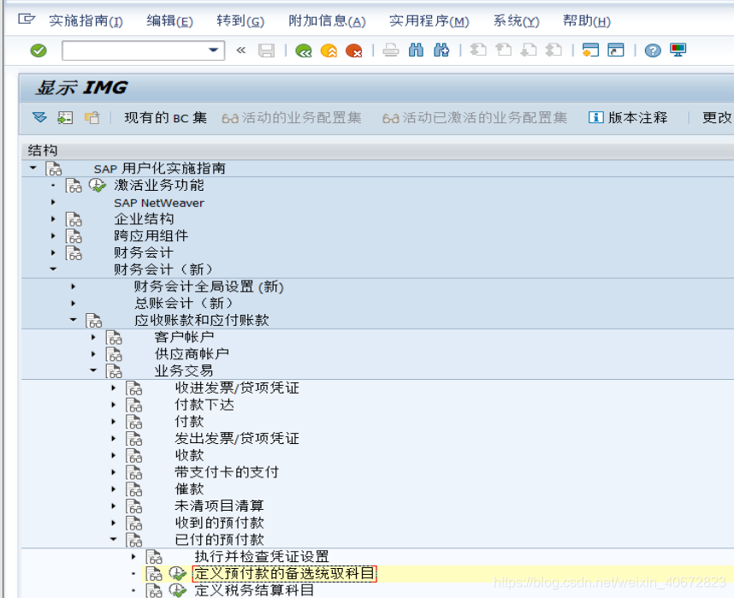Viewport: 734px width, 598px height.
Task: Expand the SAP NetWeaver node
Action: coord(53,202)
